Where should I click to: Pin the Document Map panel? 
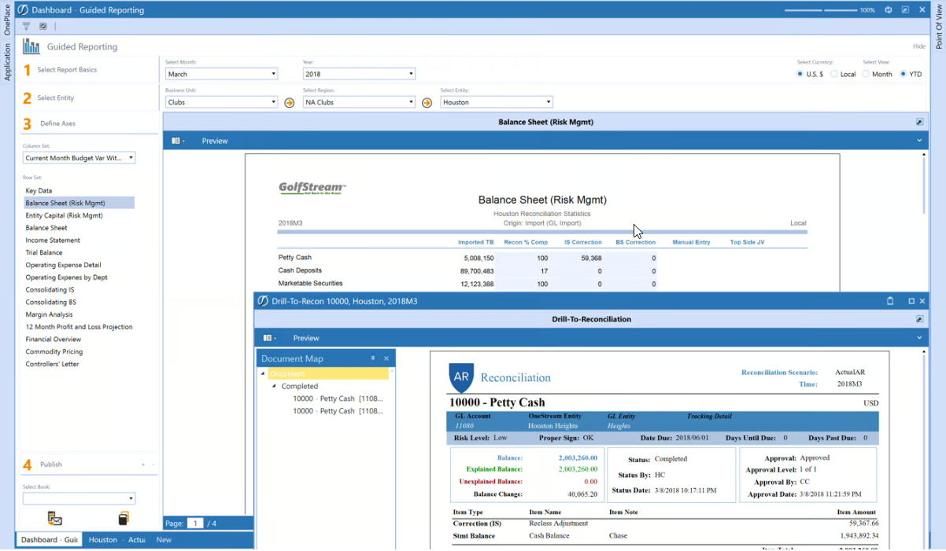pos(373,358)
